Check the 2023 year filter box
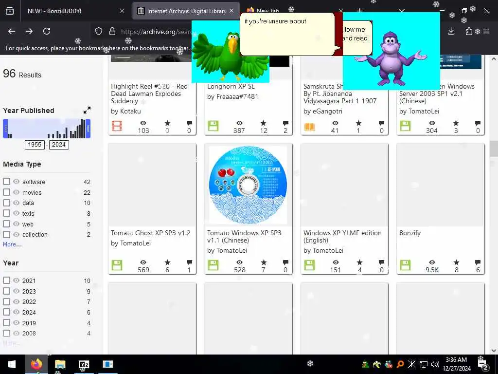The width and height of the screenshot is (498, 374). (7, 291)
